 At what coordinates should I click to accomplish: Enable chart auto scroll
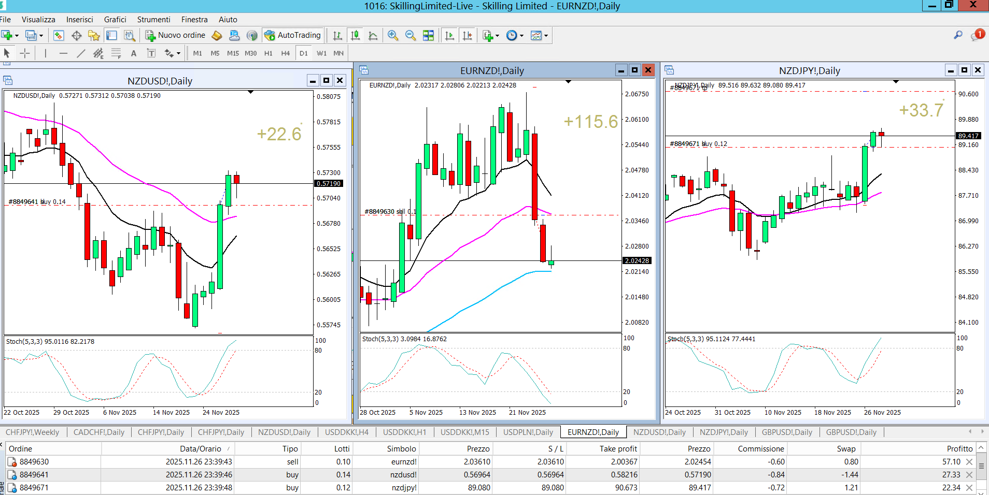[449, 35]
